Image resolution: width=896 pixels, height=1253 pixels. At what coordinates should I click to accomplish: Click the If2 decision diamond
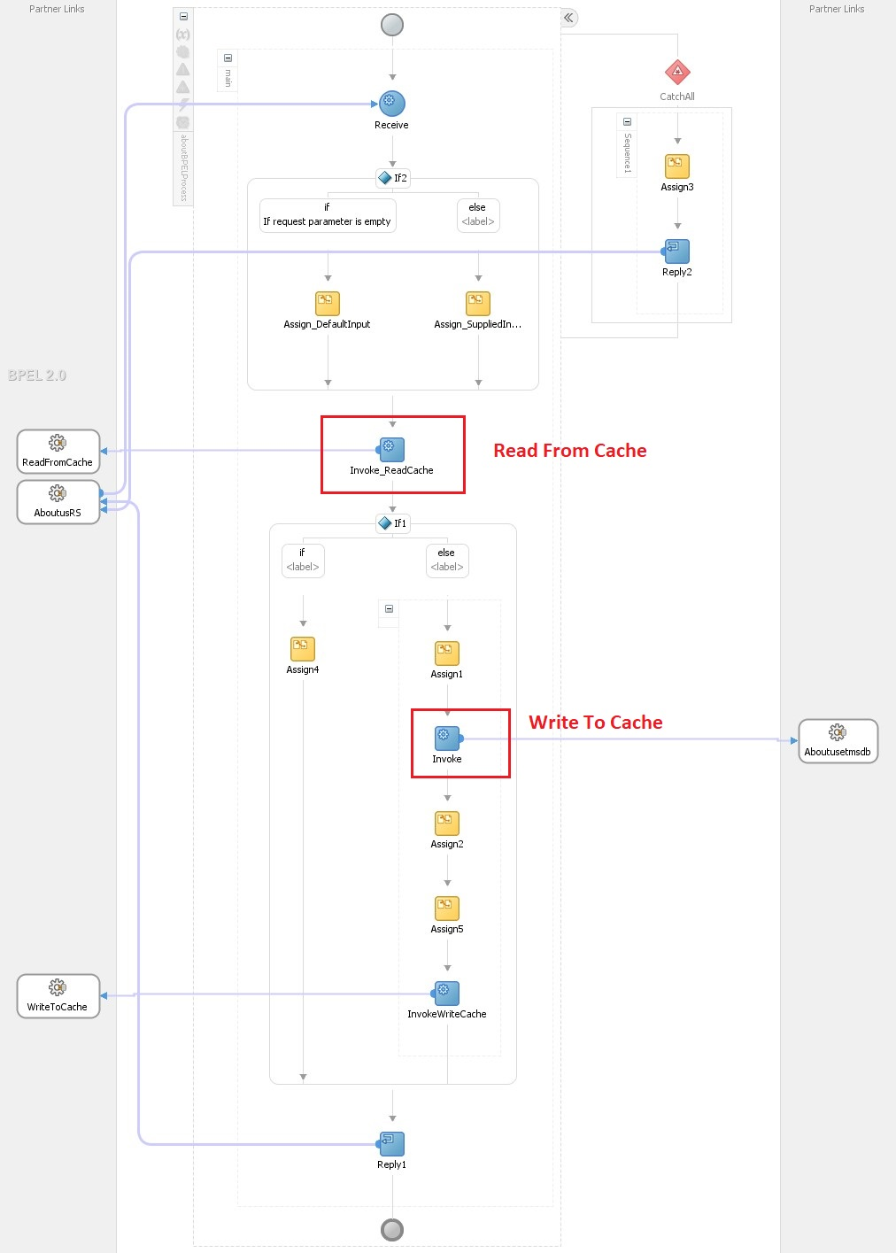[386, 177]
